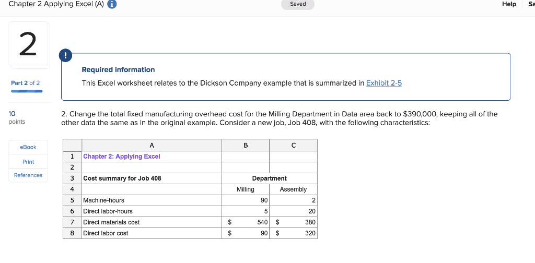Click the Direct labor-hours row label
Viewport: 535px width, 263px height.
[152, 211]
